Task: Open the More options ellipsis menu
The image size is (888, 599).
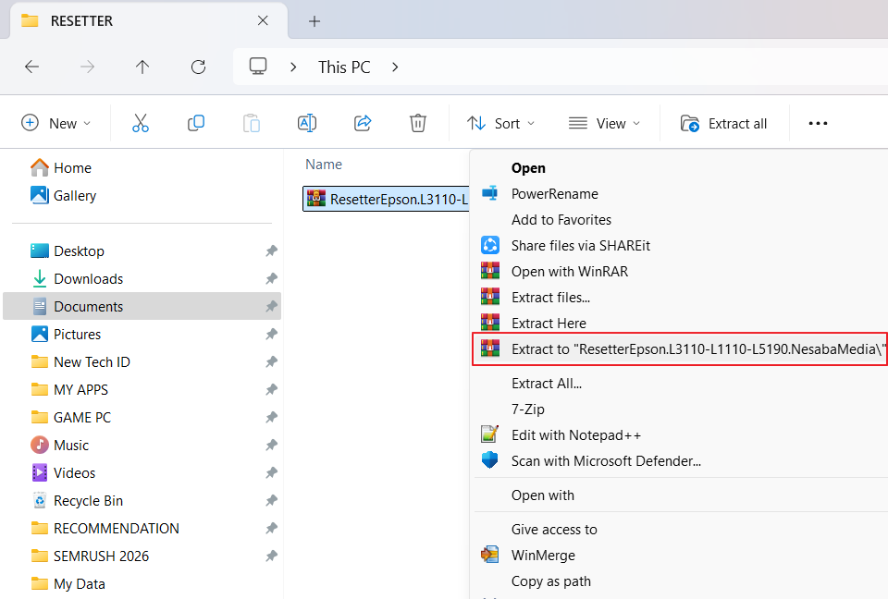Action: 818,123
